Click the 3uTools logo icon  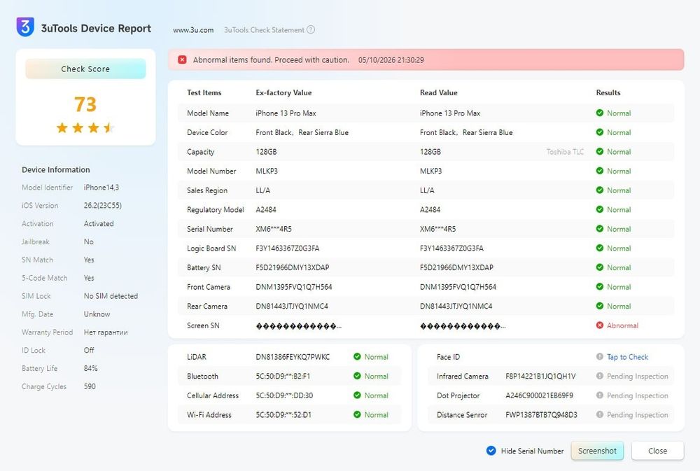(25, 27)
